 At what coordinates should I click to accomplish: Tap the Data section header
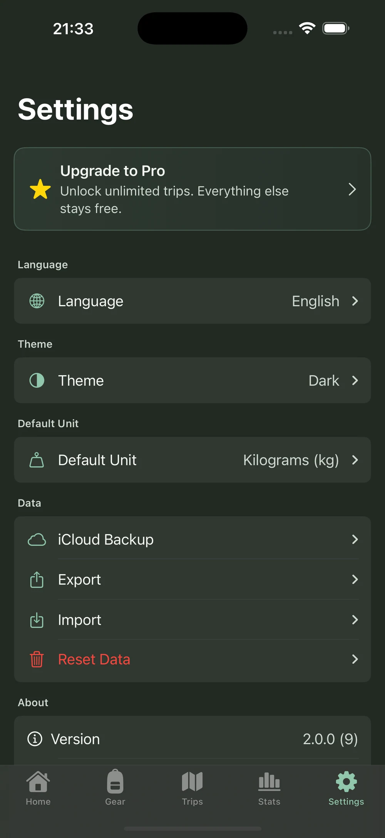pos(29,503)
